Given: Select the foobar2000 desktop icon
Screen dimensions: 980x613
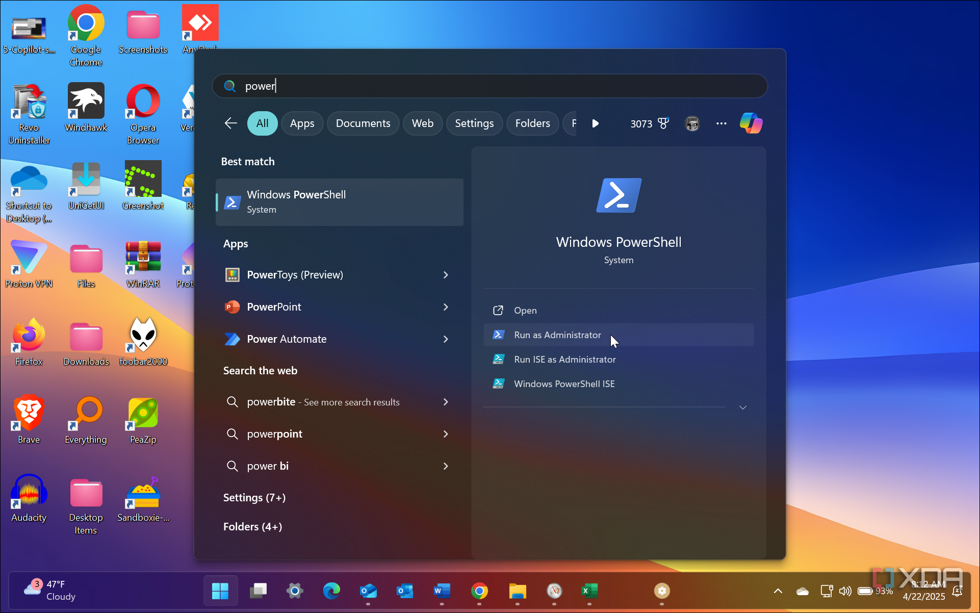Looking at the screenshot, I should 143,342.
